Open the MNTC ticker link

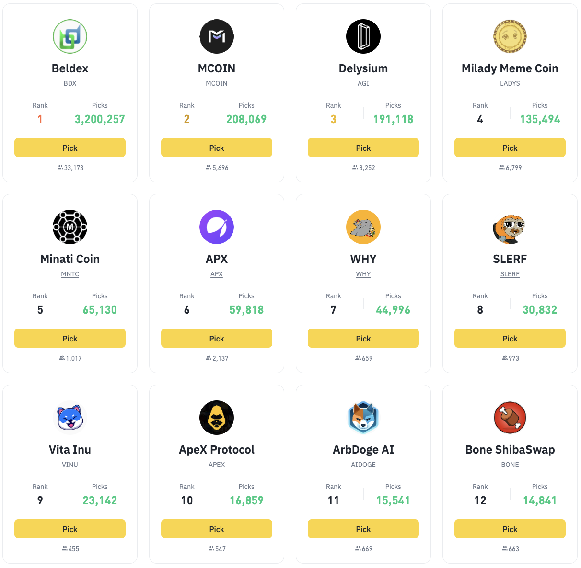click(x=70, y=274)
